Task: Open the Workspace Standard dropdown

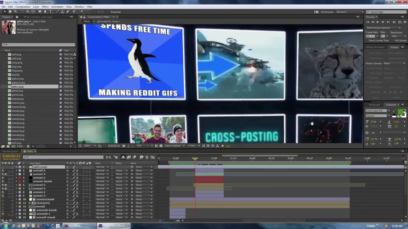Action: (x=350, y=12)
